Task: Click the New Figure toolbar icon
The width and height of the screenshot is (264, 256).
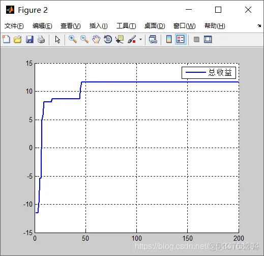Action: [x=6, y=39]
